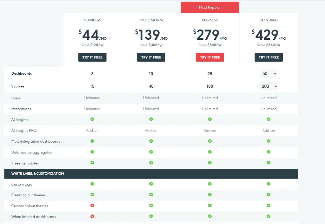
Task: Start free trial for Individual plan
Action: click(x=92, y=58)
